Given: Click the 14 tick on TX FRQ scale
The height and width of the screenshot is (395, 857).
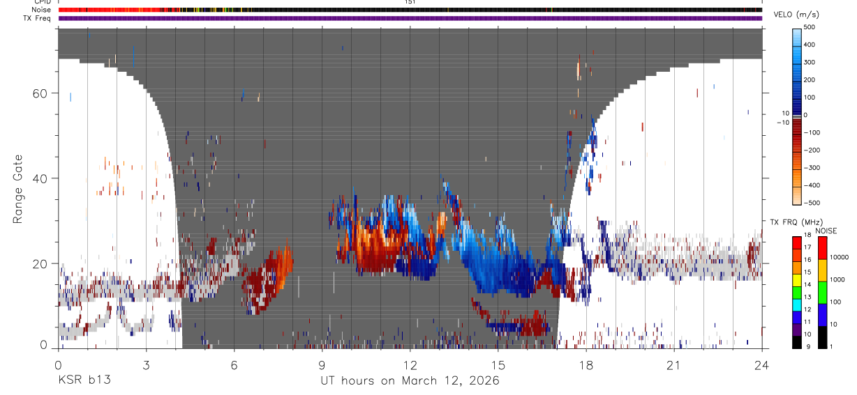Looking at the screenshot, I should [x=808, y=284].
